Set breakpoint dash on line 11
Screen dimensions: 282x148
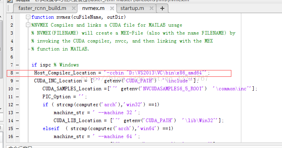pyautogui.click(x=17, y=97)
